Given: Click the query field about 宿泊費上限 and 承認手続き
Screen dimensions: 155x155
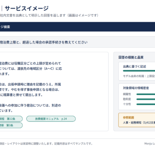Looking at the screenshot, I should tap(77, 42).
